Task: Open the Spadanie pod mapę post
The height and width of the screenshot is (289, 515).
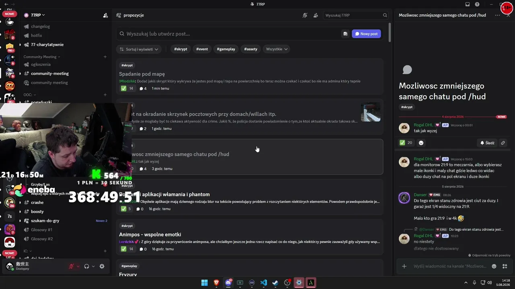Action: [249, 77]
